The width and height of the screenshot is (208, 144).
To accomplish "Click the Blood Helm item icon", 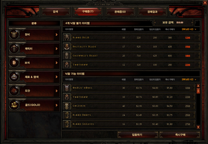I will tap(66, 38).
